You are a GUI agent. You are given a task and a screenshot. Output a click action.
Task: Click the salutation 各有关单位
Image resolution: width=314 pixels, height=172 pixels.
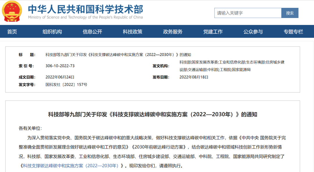[30, 128]
